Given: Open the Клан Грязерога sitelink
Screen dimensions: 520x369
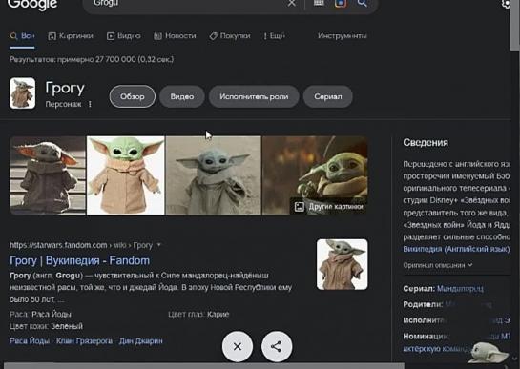Looking at the screenshot, I should pos(84,340).
